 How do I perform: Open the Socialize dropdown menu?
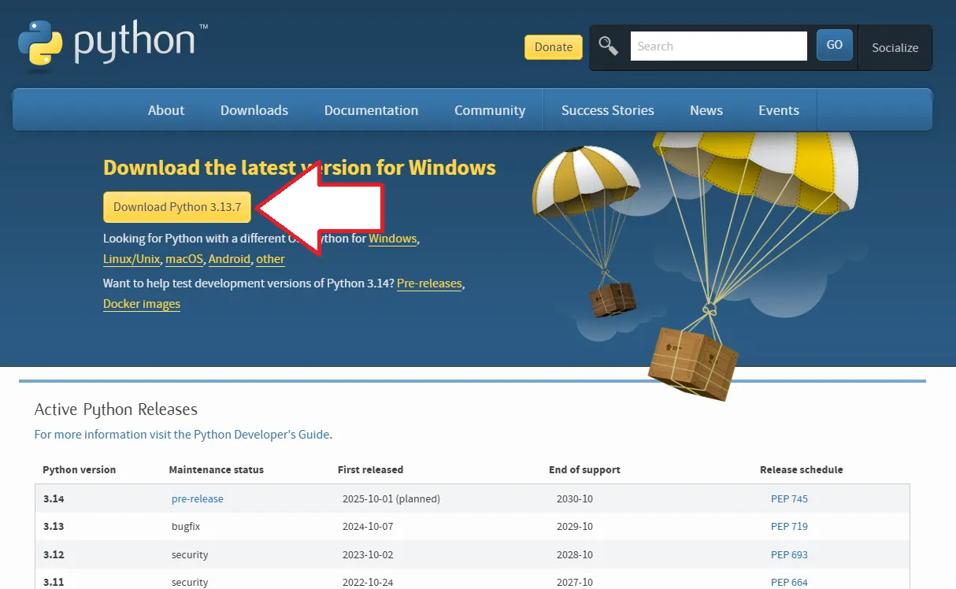[x=895, y=47]
